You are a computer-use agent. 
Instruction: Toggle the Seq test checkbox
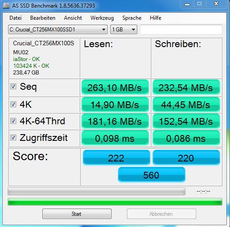13,87
